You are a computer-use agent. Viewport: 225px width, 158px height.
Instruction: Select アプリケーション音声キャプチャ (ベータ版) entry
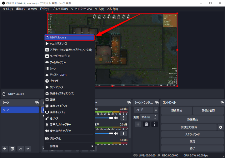pyautogui.click(x=69, y=50)
